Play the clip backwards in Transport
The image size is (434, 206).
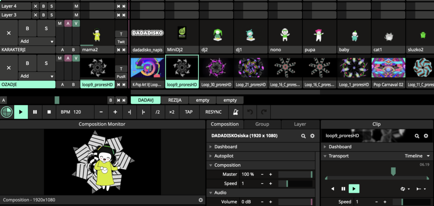coord(332,189)
